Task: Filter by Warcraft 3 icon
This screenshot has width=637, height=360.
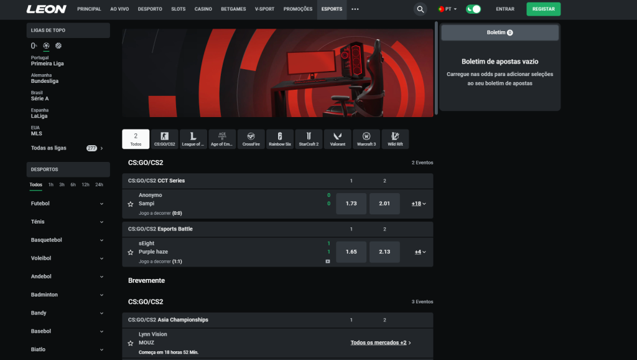Action: 366,139
